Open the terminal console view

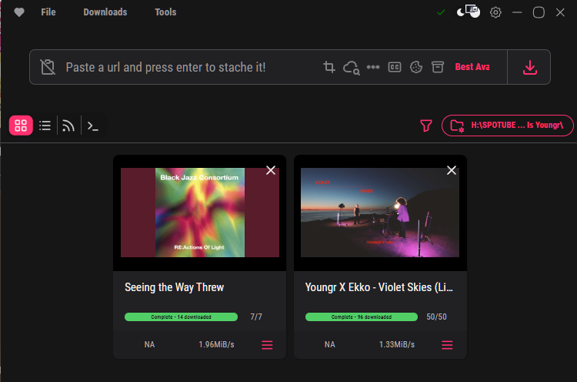pos(93,126)
